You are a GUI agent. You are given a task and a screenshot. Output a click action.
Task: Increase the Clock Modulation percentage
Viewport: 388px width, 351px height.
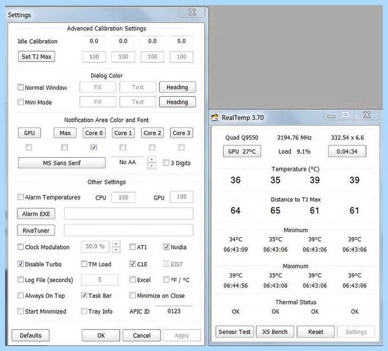[116, 244]
